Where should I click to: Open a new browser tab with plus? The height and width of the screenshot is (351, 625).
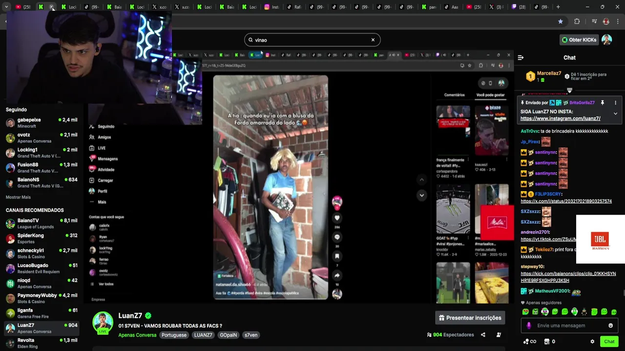(558, 7)
